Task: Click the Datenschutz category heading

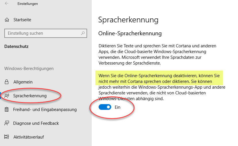Action: coord(16,46)
